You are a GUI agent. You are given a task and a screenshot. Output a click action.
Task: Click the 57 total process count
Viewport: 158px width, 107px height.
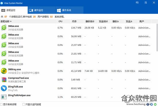pyautogui.click(x=6, y=17)
